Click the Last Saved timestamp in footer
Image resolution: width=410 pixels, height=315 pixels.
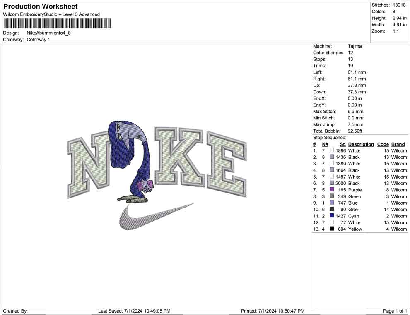coord(135,311)
